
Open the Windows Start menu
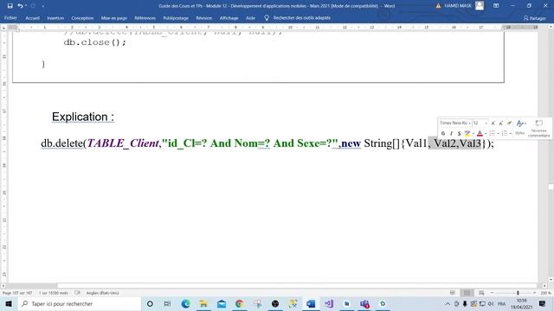coord(9,303)
